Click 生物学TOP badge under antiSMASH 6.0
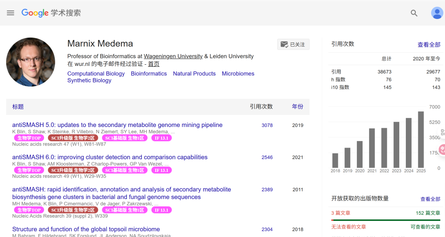This screenshot has width=445, height=237. (29, 170)
